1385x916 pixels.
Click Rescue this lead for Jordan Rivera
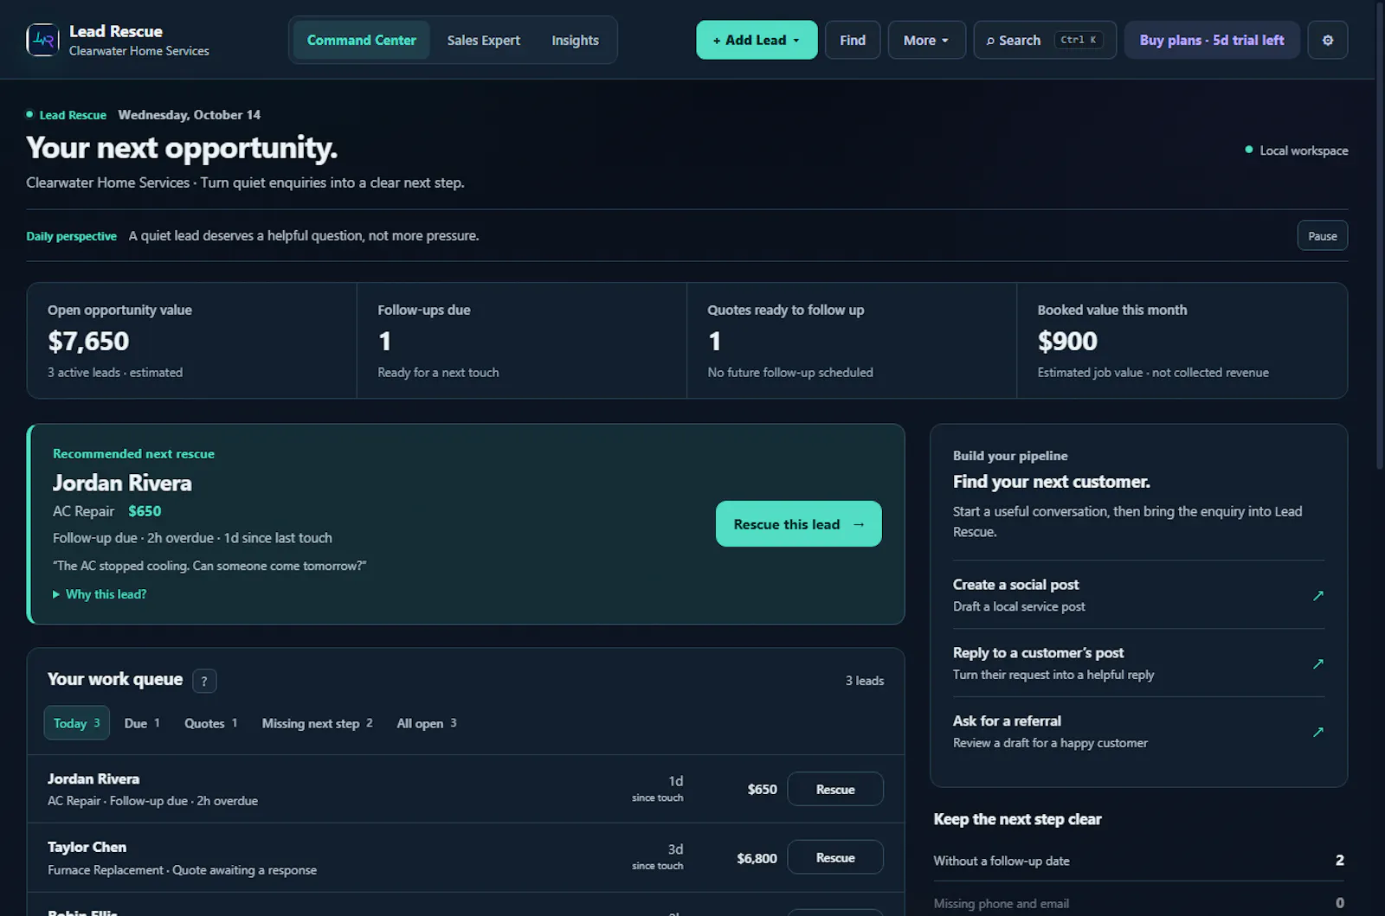(799, 524)
